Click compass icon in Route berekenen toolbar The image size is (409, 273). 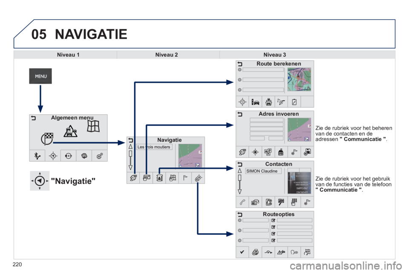[x=242, y=102]
